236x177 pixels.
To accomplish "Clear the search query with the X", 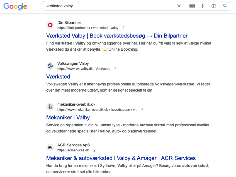I will click(x=179, y=6).
